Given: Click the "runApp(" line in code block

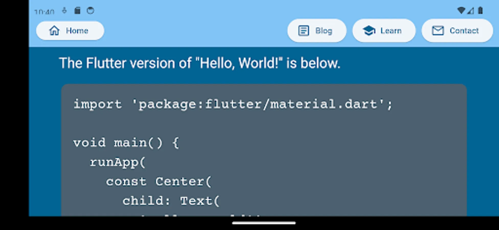Looking at the screenshot, I should [118, 162].
